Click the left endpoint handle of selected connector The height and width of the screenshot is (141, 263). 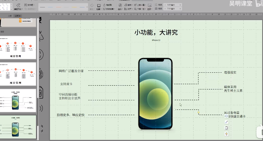(175, 110)
